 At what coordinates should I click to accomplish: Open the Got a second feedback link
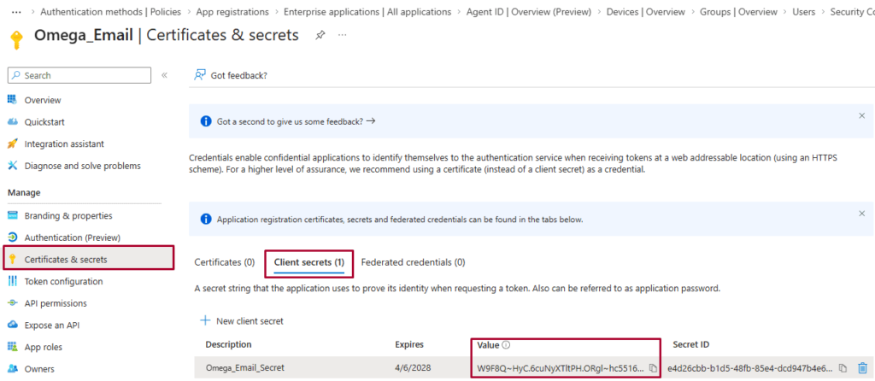(x=296, y=121)
